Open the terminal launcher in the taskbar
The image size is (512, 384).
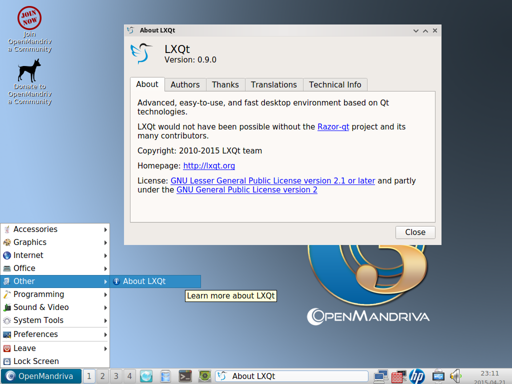click(x=185, y=376)
